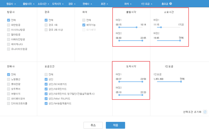Sort by 경유 column header

(72, 4)
